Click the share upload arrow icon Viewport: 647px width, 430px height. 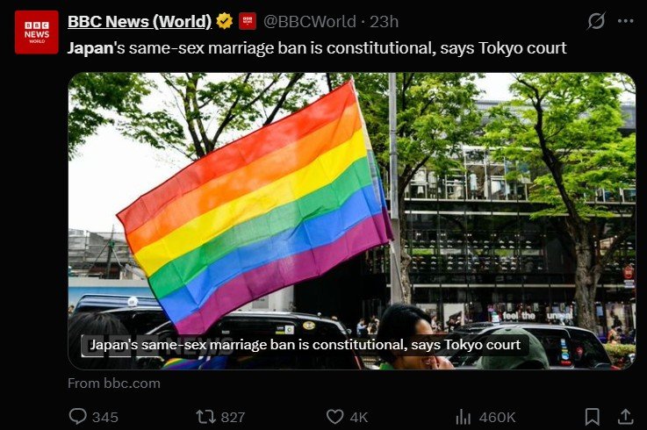(626, 417)
